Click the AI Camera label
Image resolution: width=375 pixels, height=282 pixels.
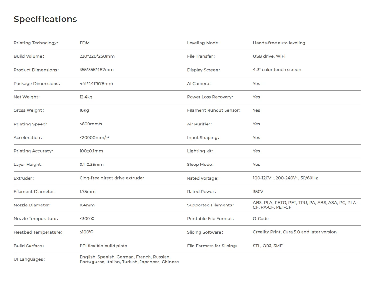[x=199, y=84]
